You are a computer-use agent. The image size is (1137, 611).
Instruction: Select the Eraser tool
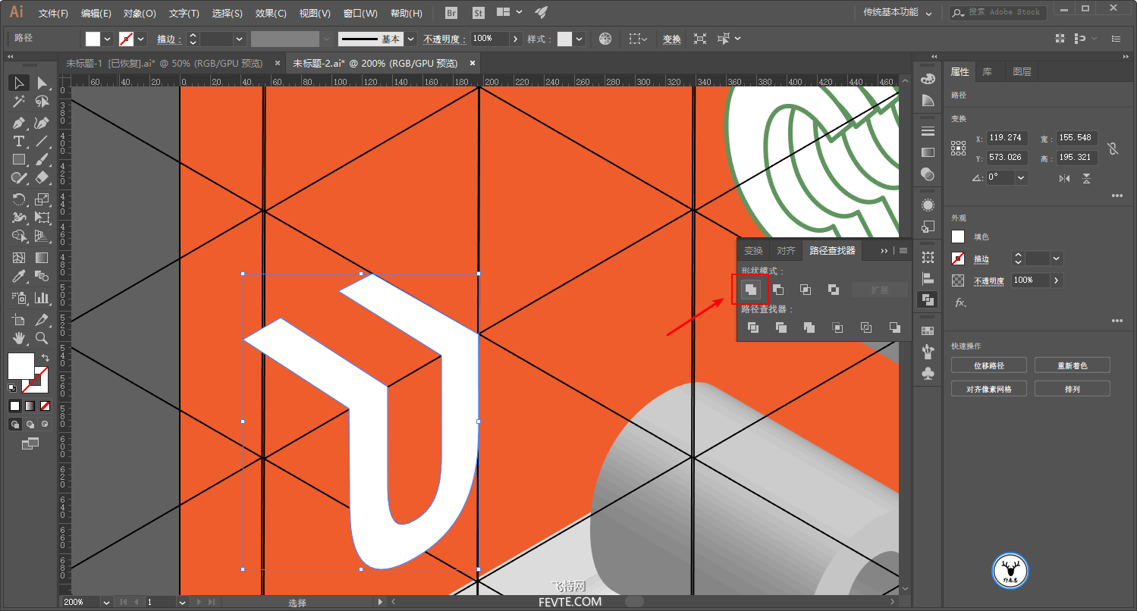click(x=42, y=177)
